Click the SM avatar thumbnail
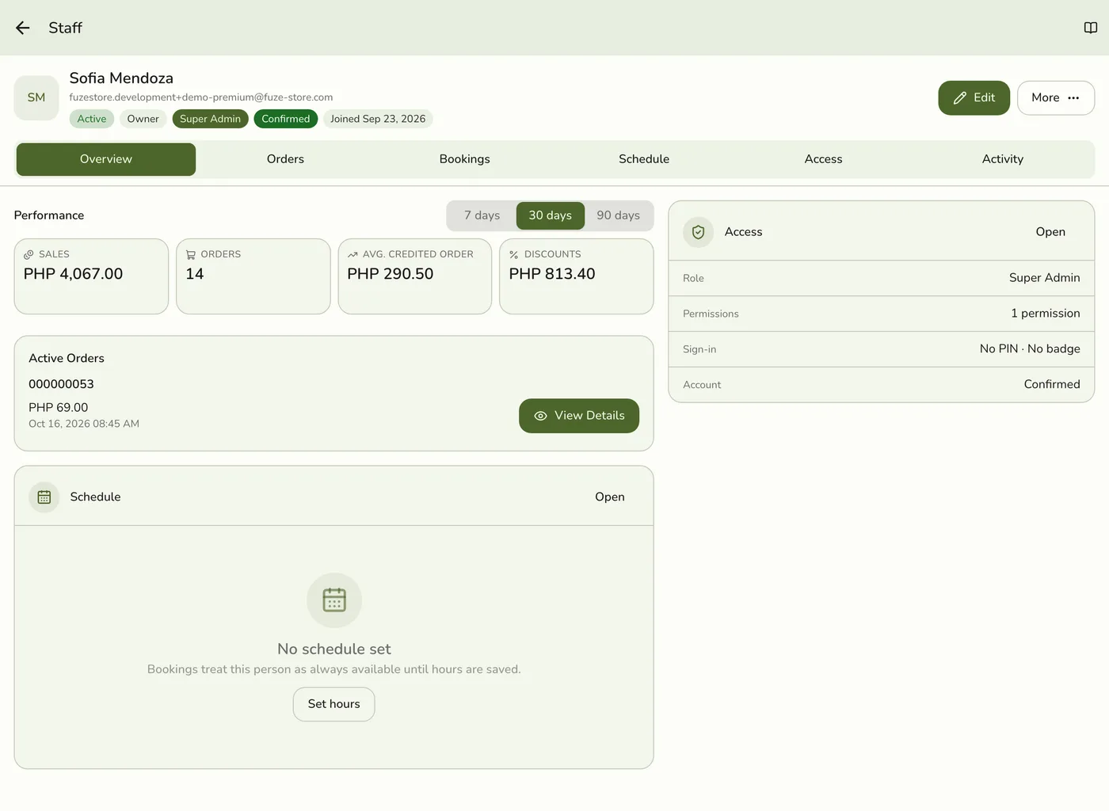The height and width of the screenshot is (811, 1109). point(36,97)
